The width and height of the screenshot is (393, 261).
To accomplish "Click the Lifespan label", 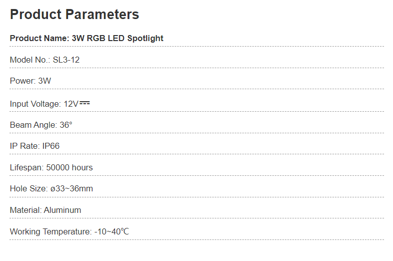I will [x=26, y=168].
